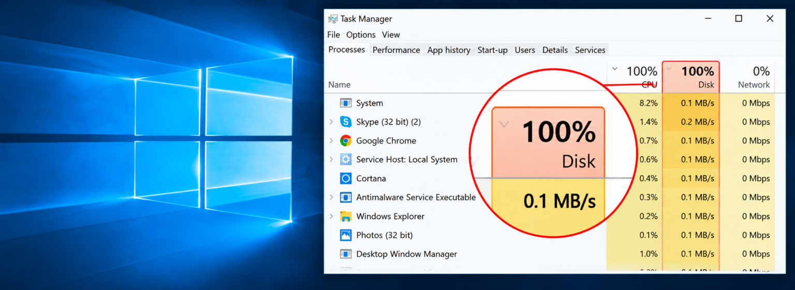Sort processes by Name column
Screen dimensions: 795x290
click(340, 85)
